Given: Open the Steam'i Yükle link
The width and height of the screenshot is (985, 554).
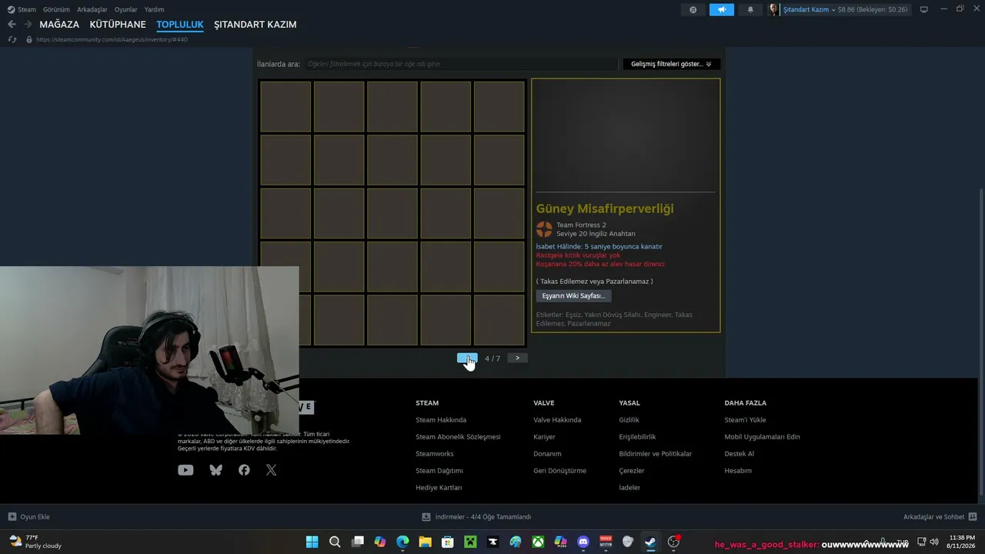Looking at the screenshot, I should pos(745,420).
